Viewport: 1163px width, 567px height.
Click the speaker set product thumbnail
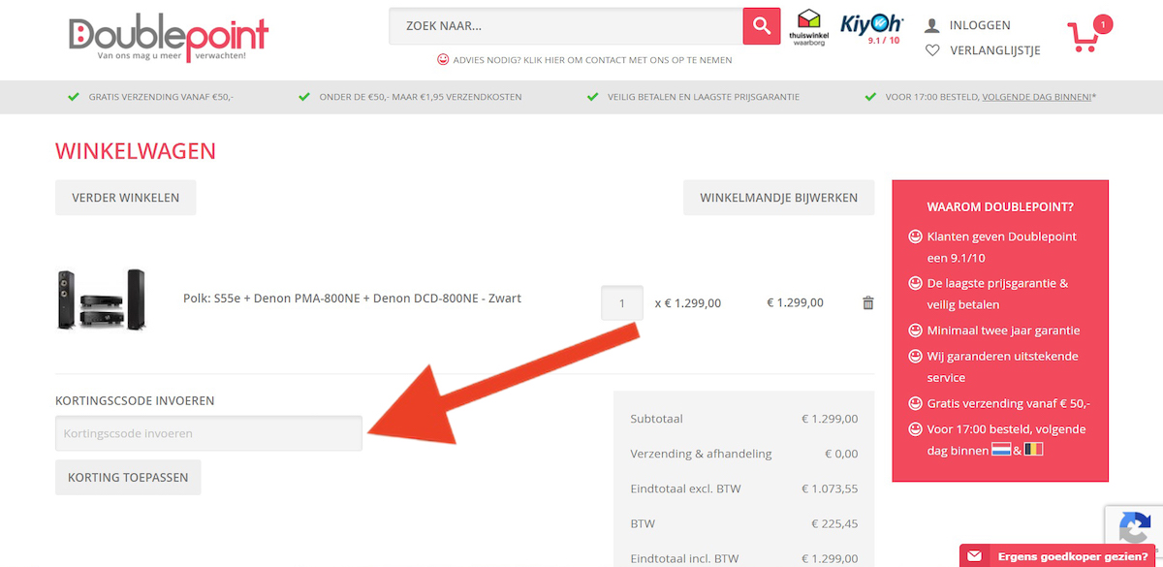click(101, 299)
